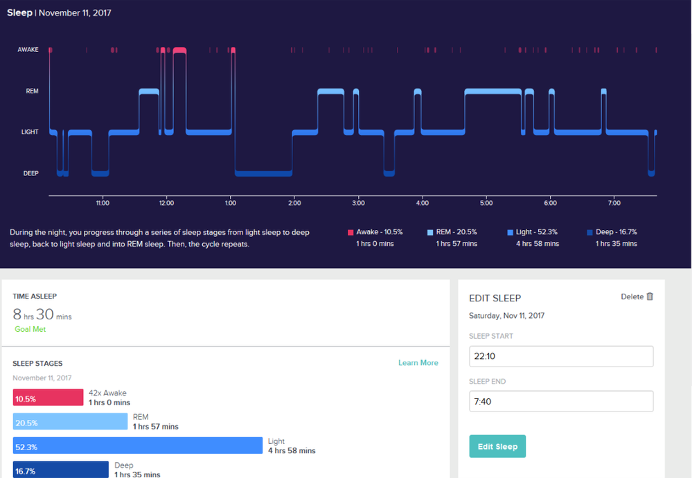Select the 16.7% Deep bar in Sleep Stages
The image size is (692, 478).
[60, 470]
